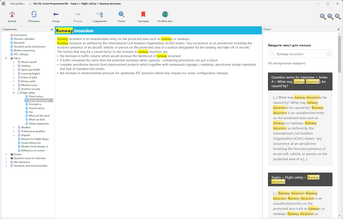Screen dimensions: 343x219
Task: Select Visual referencies item
Action: point(31,143)
